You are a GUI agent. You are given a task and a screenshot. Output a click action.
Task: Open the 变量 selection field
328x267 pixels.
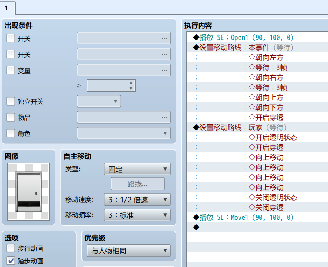[124, 70]
